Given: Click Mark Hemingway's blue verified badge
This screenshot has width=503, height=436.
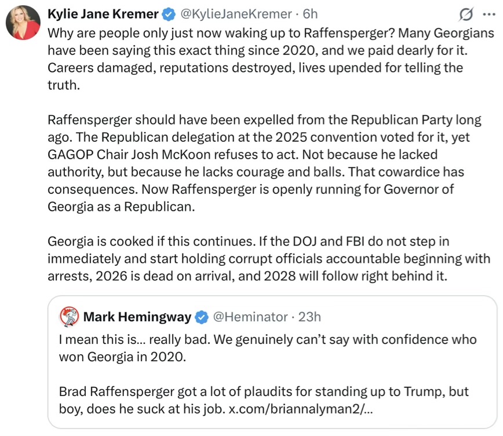Looking at the screenshot, I should click(202, 317).
